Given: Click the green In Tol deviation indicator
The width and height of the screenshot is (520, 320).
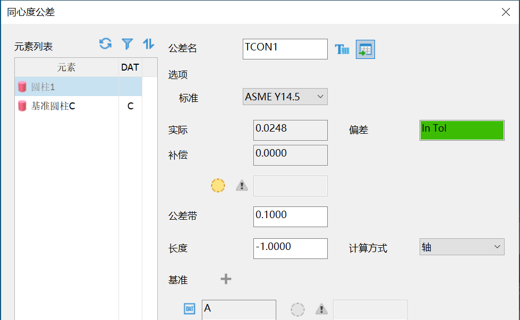Looking at the screenshot, I should pyautogui.click(x=461, y=130).
